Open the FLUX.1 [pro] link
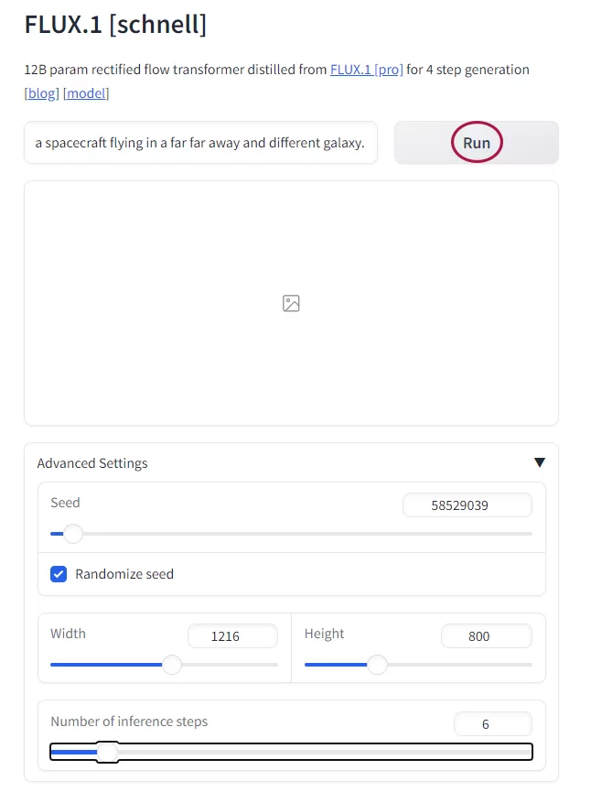This screenshot has width=591, height=792. (x=367, y=70)
